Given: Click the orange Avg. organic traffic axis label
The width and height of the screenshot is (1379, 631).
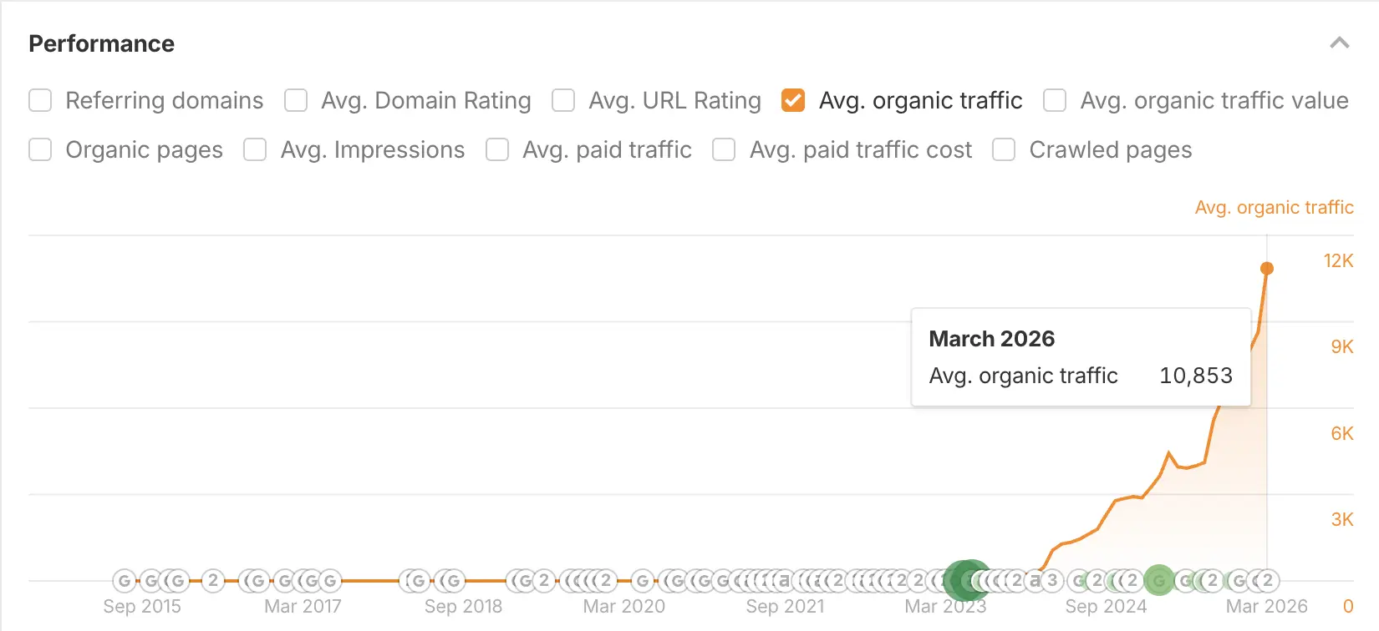Looking at the screenshot, I should (1274, 208).
